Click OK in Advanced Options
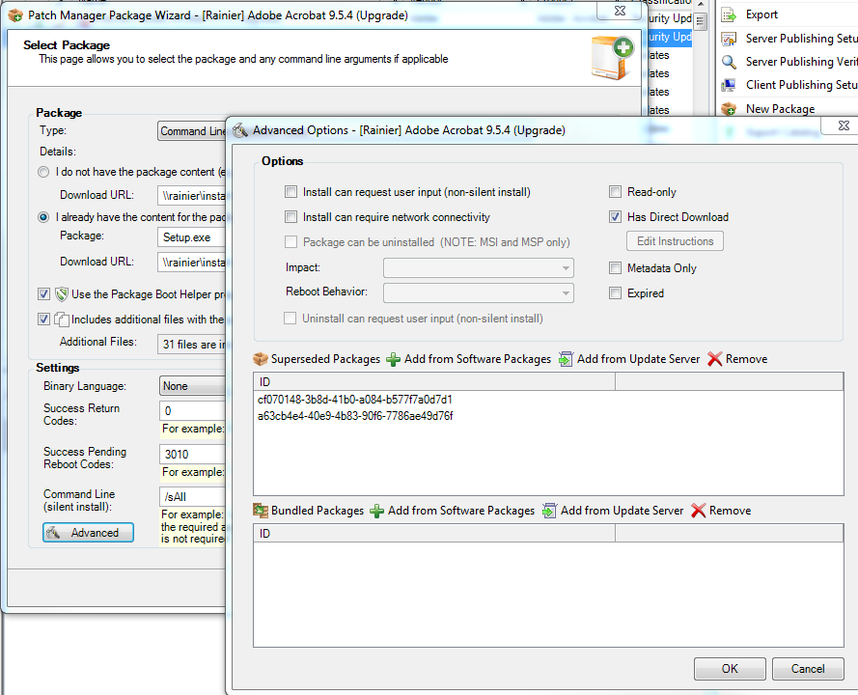Image resolution: width=858 pixels, height=695 pixels. [x=730, y=669]
